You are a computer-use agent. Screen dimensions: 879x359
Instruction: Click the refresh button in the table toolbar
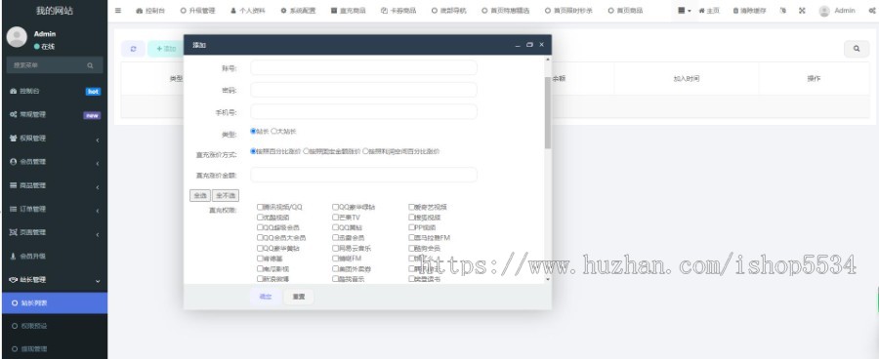pos(134,49)
